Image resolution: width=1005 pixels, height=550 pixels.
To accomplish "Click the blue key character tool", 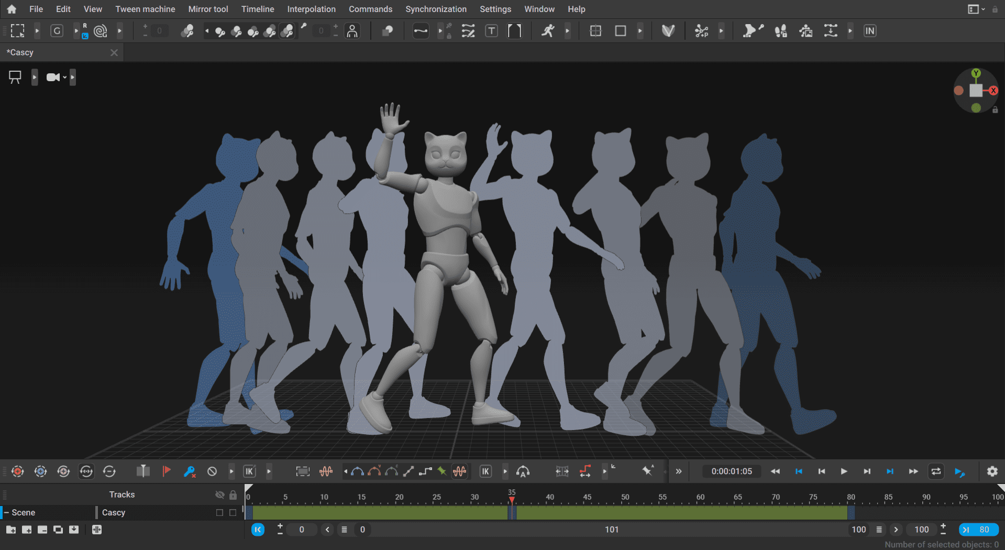I will tap(190, 471).
